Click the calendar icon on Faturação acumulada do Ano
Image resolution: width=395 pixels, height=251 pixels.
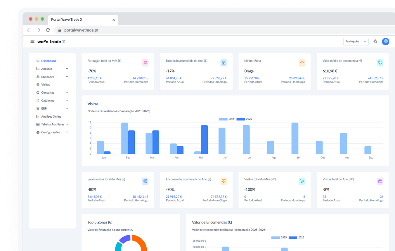[224, 62]
